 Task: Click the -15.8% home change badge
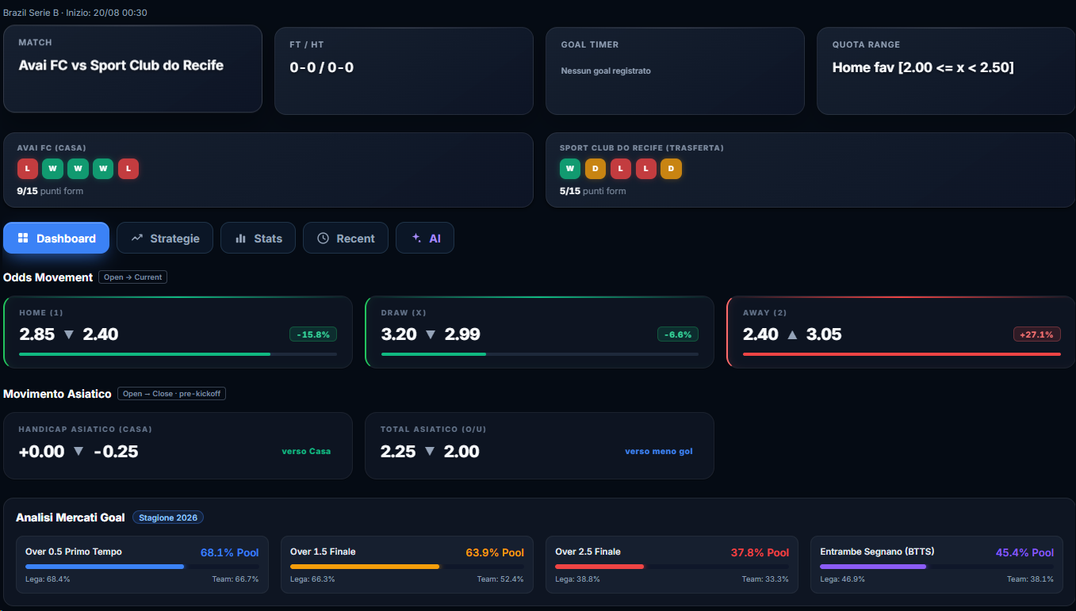click(x=313, y=334)
